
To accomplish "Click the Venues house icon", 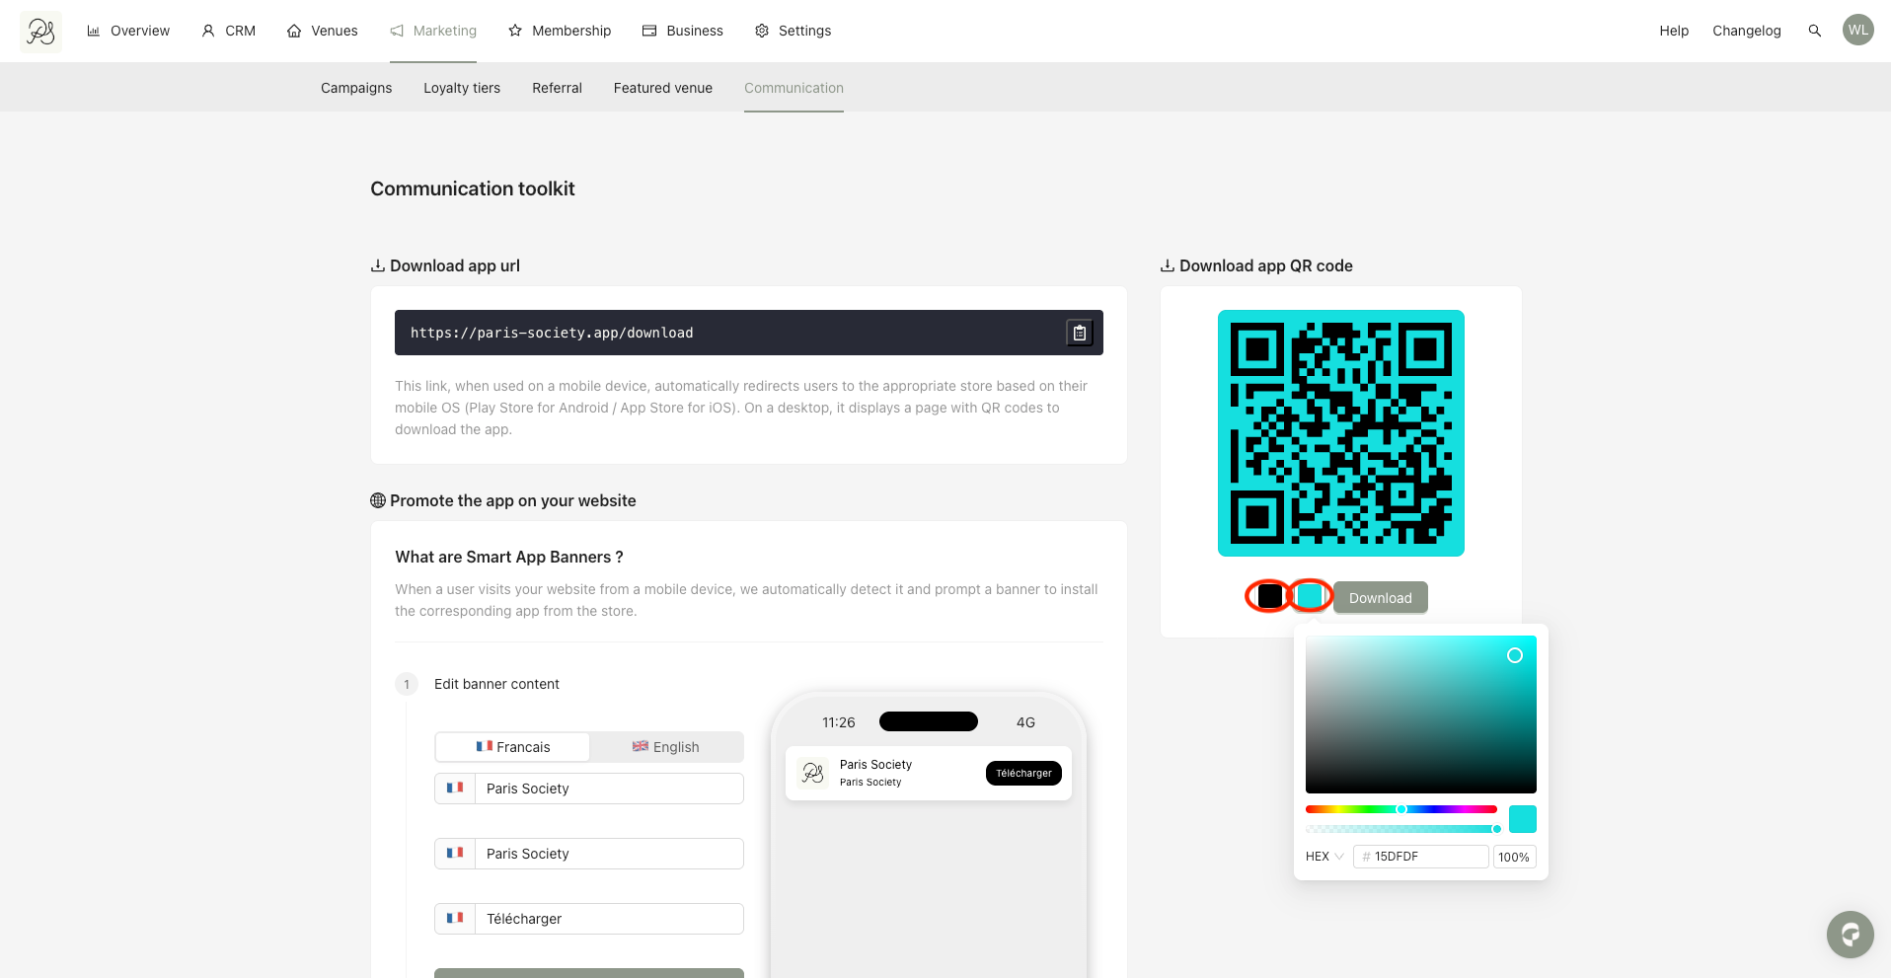I will coord(294,31).
